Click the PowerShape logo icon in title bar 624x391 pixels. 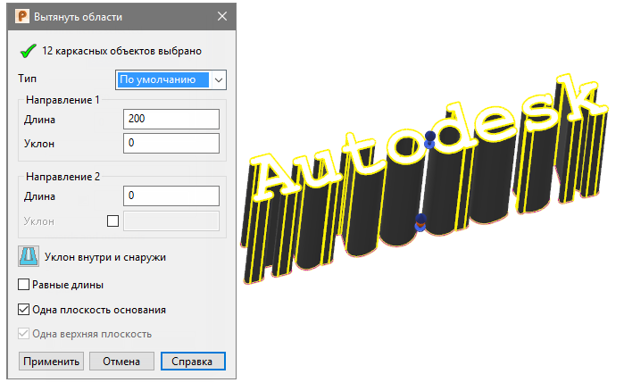click(x=22, y=16)
